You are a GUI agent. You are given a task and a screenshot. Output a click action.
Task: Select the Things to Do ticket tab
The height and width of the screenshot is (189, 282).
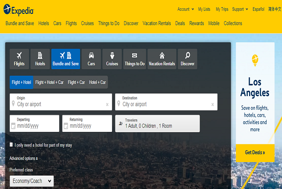(x=135, y=59)
